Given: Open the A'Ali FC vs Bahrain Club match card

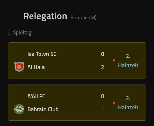Looking at the screenshot, I should 77,103.
